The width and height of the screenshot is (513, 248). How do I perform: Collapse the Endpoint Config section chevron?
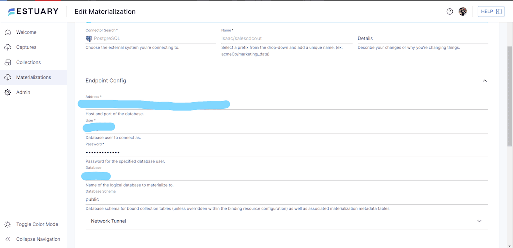[x=485, y=81]
